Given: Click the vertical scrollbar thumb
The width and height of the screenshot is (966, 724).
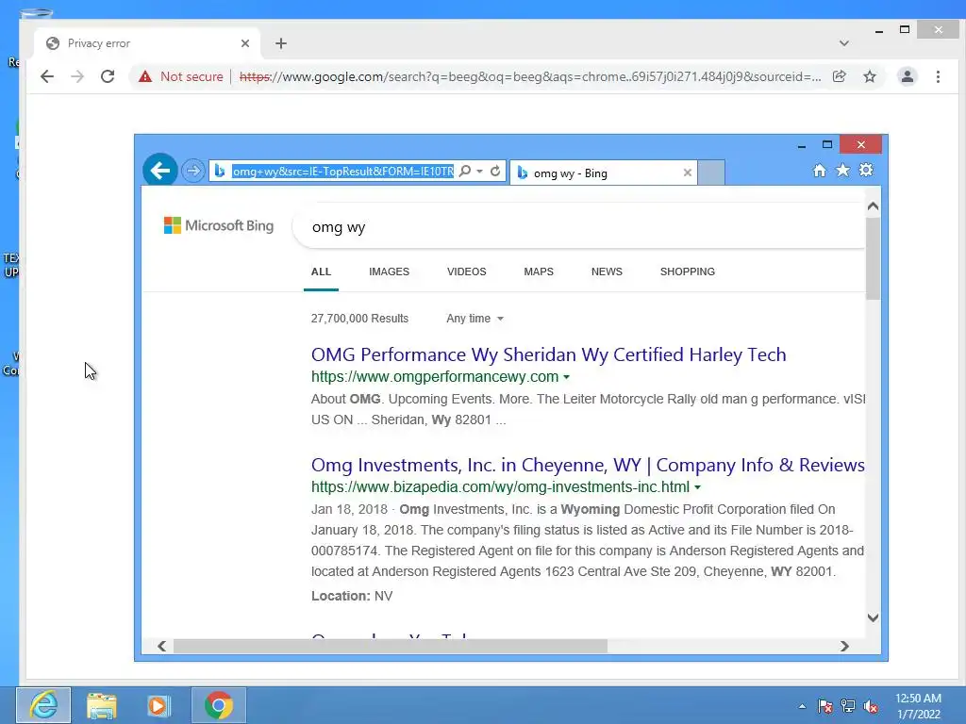Looking at the screenshot, I should [x=873, y=258].
